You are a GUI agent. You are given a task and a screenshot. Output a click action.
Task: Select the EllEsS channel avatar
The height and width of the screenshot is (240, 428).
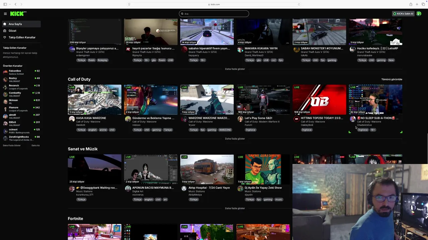5,123
